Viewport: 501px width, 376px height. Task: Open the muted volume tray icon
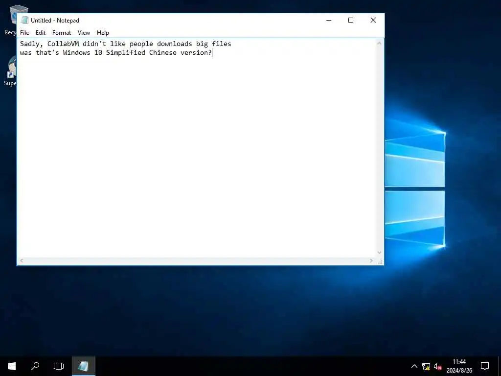click(437, 366)
